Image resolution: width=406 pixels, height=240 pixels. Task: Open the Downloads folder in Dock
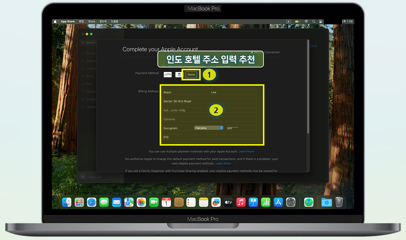pyautogui.click(x=327, y=202)
